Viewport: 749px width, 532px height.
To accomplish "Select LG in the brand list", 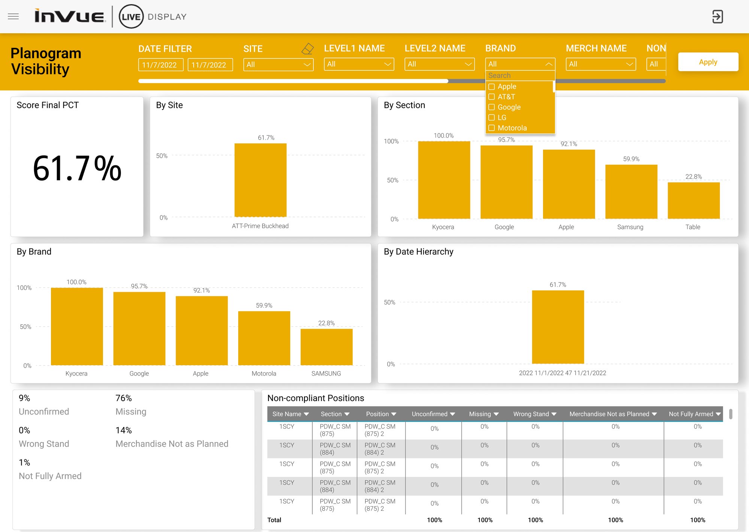I will 492,117.
